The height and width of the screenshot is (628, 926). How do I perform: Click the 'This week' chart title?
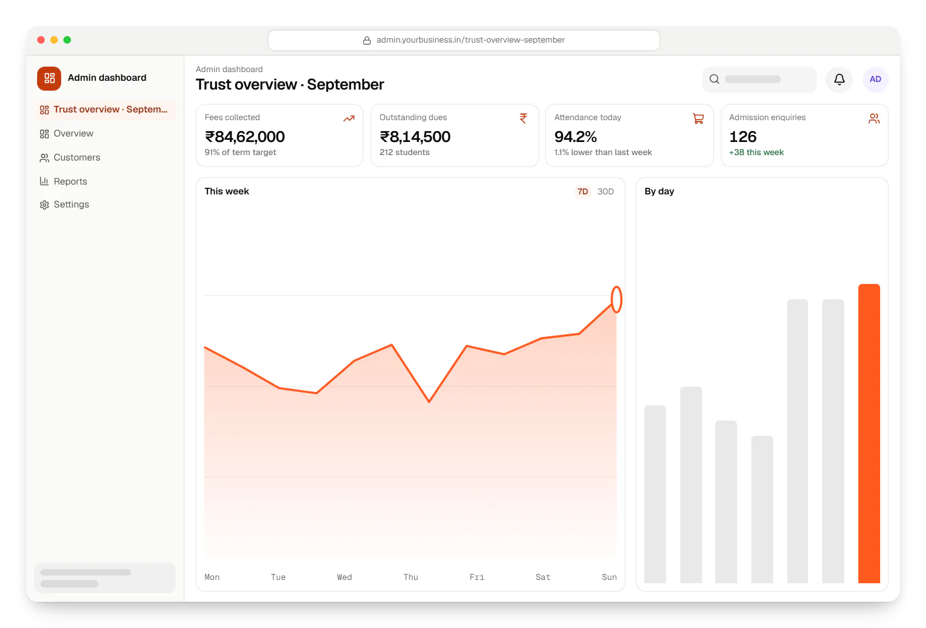[x=227, y=191]
